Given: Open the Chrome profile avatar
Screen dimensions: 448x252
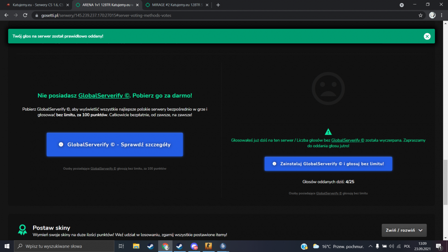Looking at the screenshot, I should pyautogui.click(x=432, y=15).
